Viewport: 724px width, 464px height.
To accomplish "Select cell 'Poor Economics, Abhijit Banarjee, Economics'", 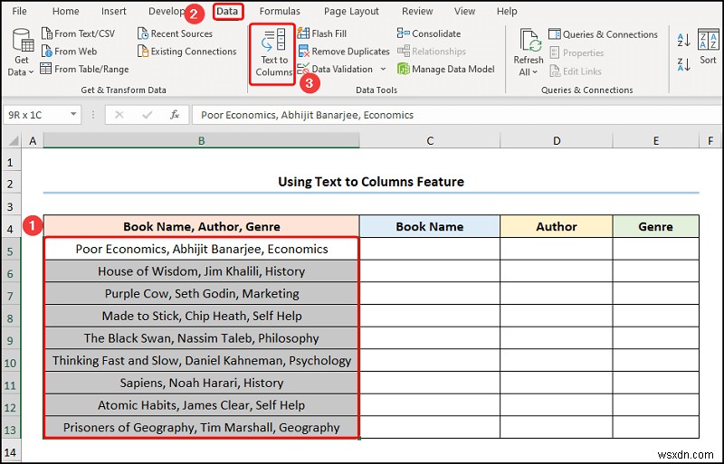I will pyautogui.click(x=201, y=250).
